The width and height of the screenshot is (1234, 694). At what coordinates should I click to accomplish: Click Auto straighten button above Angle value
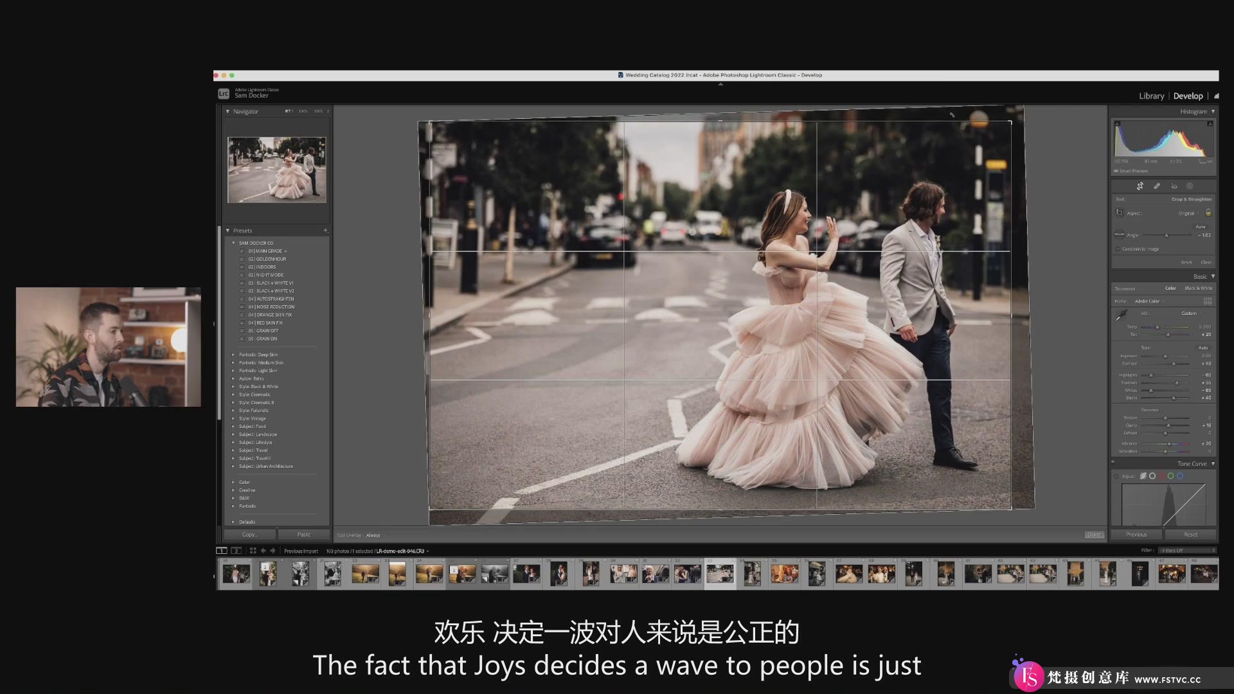pos(1201,227)
